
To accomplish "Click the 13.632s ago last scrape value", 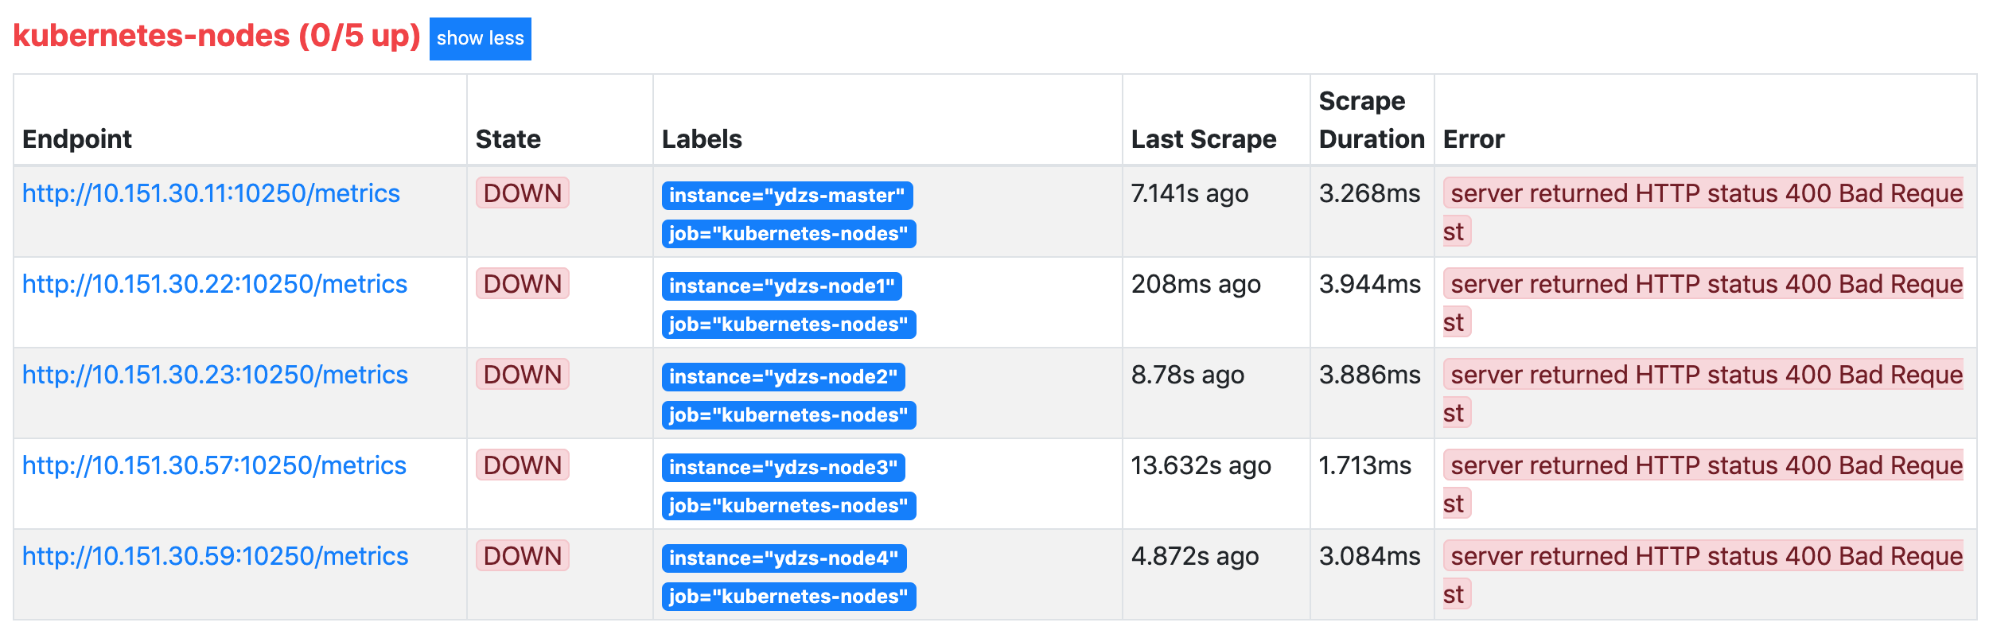I will tap(1201, 465).
